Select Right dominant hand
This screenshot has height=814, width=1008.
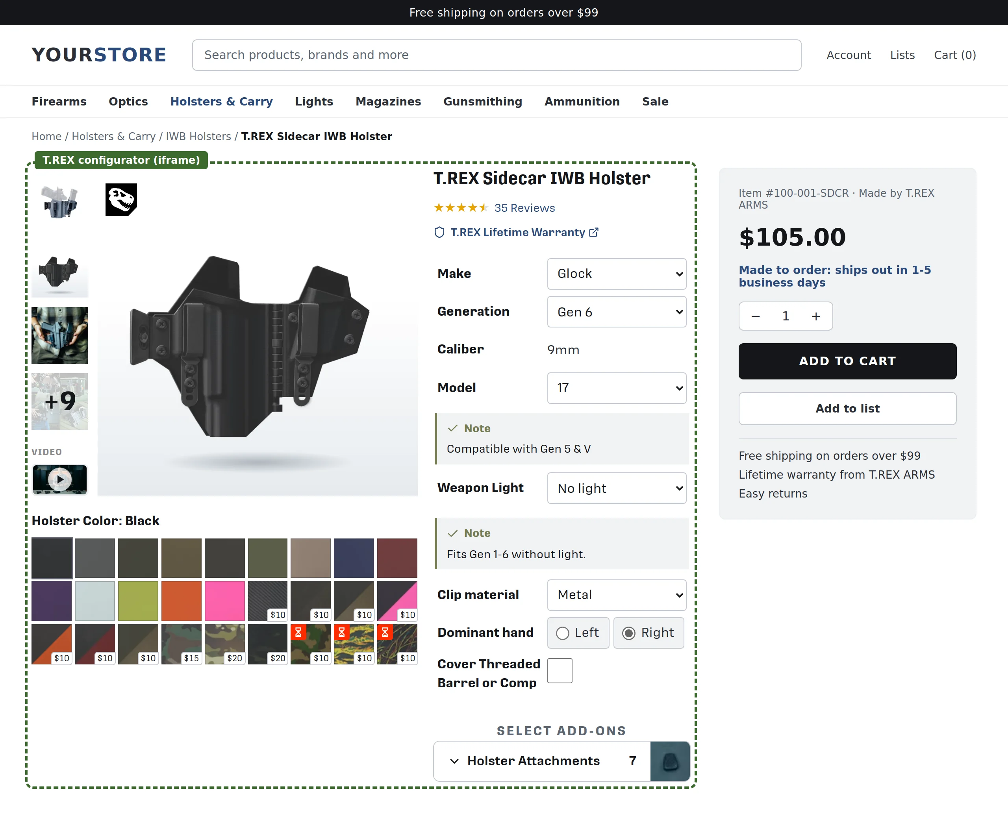[648, 633]
